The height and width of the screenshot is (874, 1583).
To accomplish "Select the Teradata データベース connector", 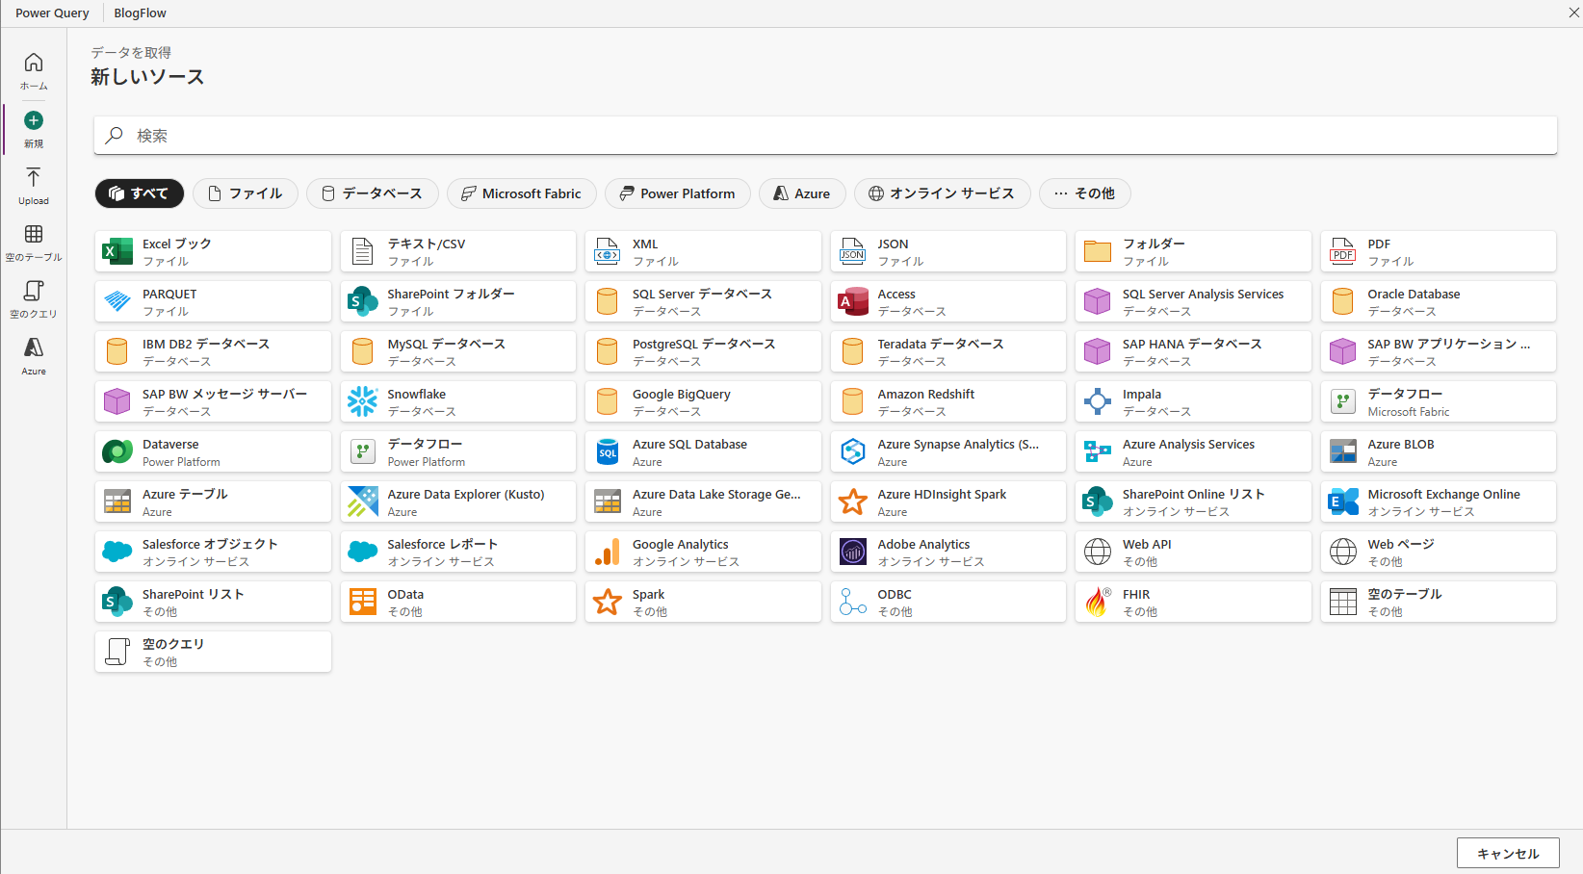I will pos(948,352).
